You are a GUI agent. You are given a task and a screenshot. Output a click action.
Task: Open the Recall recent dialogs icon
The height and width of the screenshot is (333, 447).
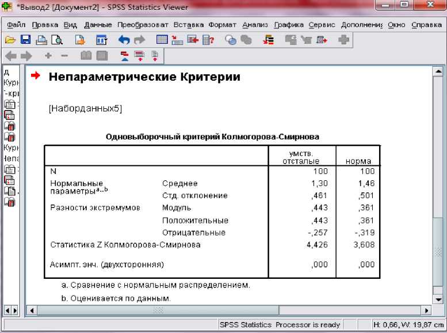coord(101,40)
